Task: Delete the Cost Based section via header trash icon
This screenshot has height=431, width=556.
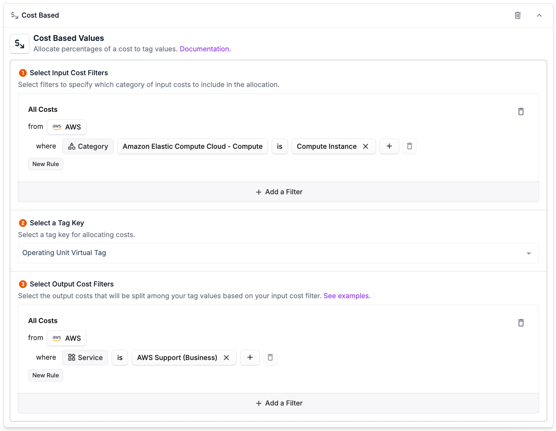Action: point(517,15)
